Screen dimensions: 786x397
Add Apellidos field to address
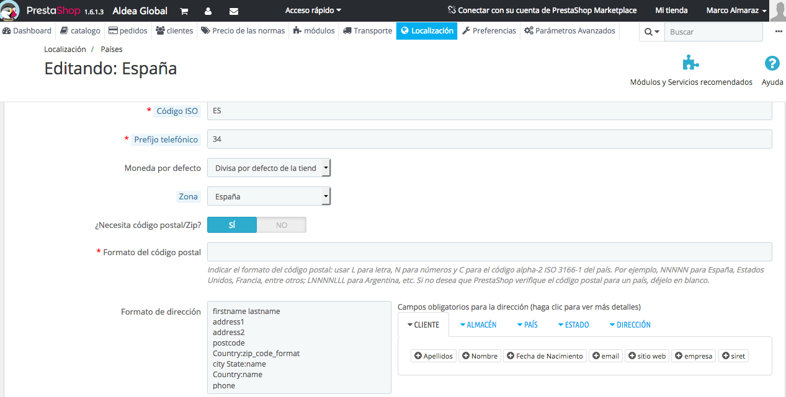point(434,356)
